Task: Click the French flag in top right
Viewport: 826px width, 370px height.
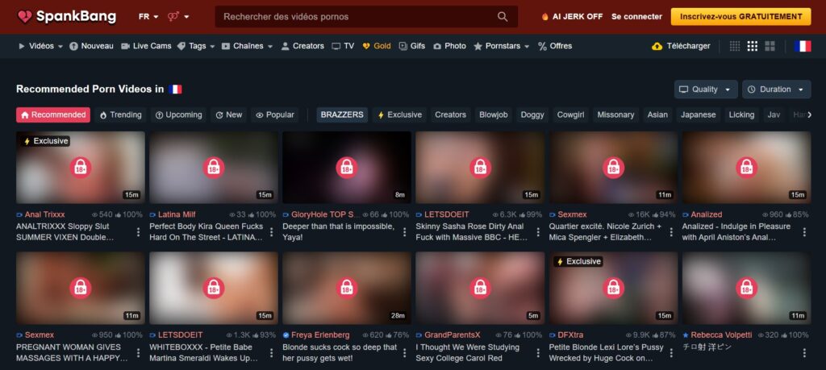Action: (803, 46)
